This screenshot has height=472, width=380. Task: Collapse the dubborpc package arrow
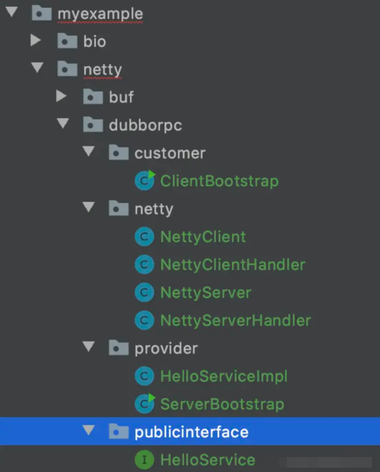point(63,123)
